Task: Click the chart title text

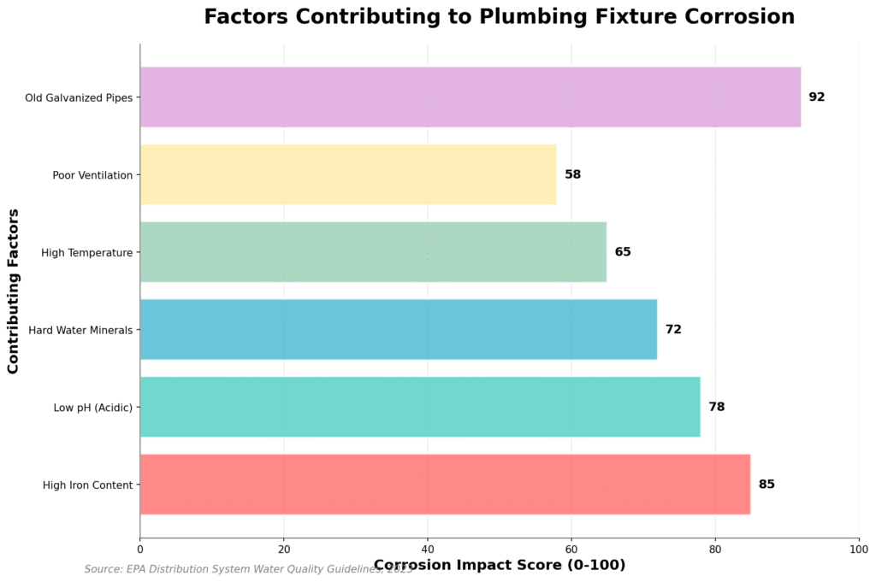Action: click(x=499, y=17)
